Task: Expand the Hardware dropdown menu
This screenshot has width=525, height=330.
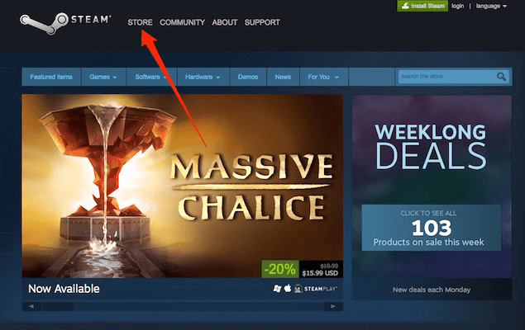Action: (x=203, y=77)
